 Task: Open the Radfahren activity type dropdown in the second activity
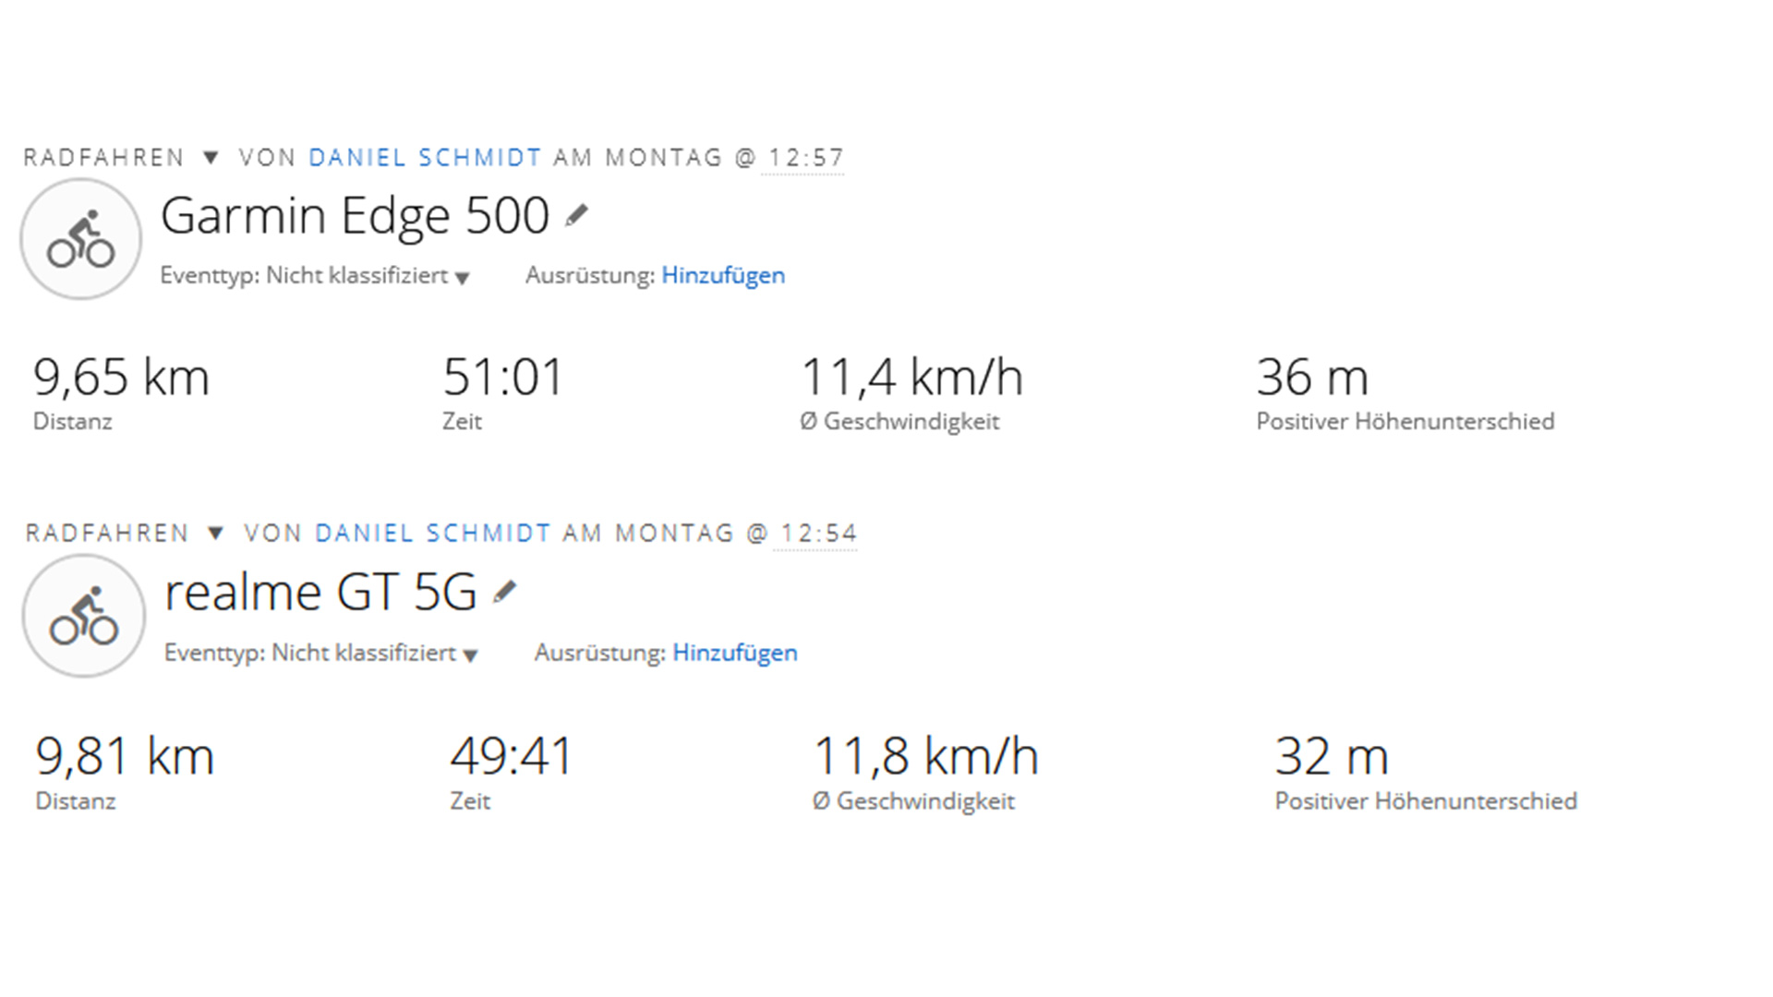tap(215, 534)
